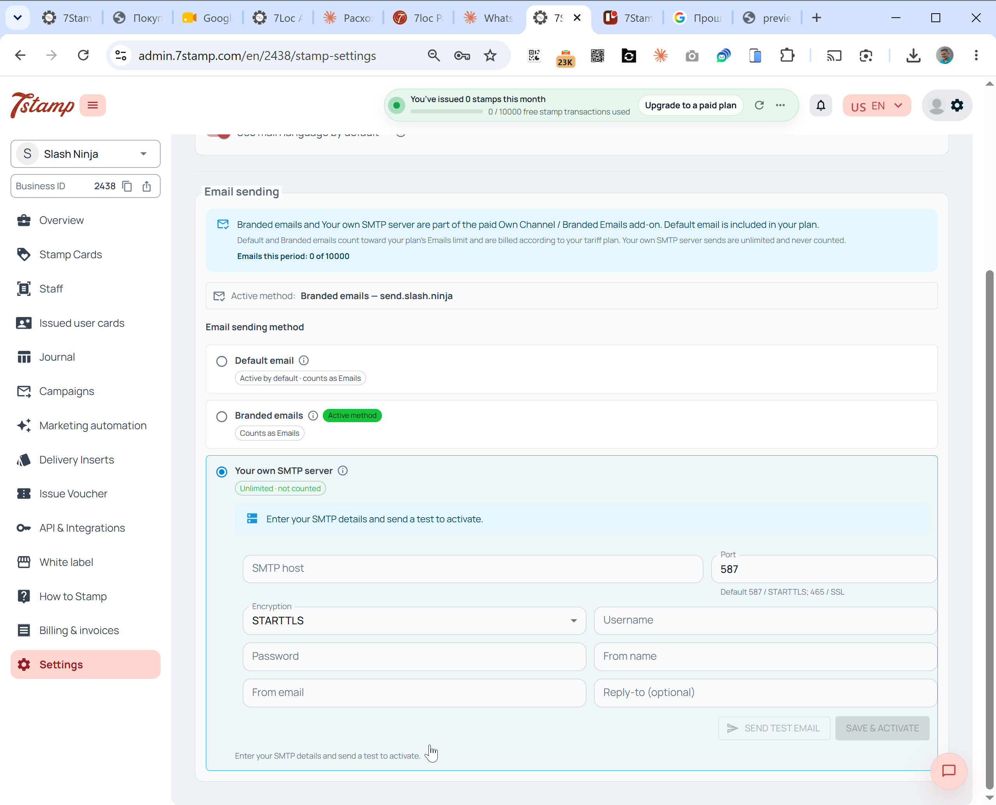Screen dimensions: 996x805
Task: Focus the Reply-to optional field
Action: coord(765,693)
